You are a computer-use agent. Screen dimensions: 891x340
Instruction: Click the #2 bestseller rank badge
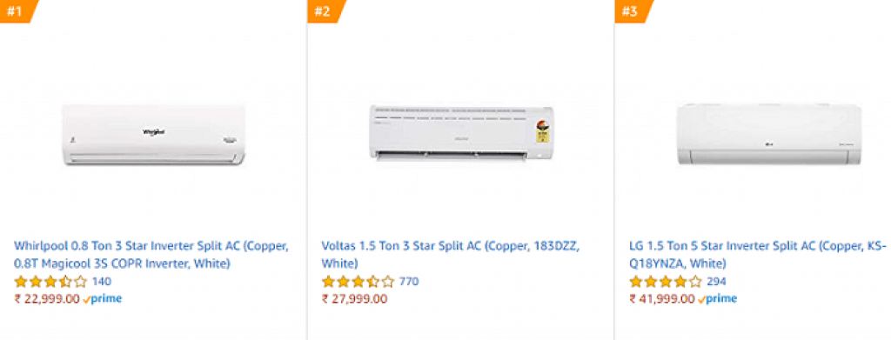(326, 11)
